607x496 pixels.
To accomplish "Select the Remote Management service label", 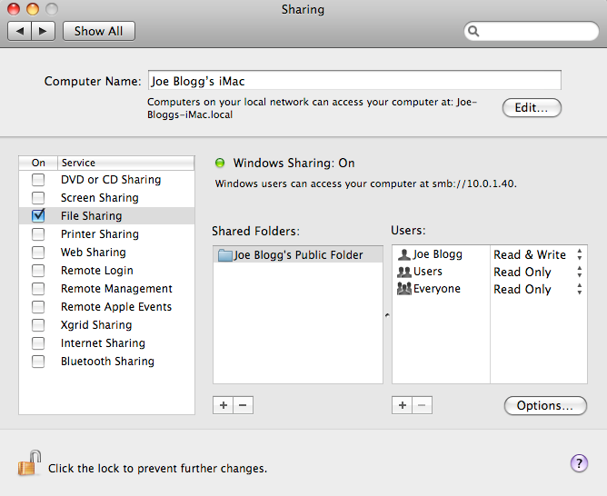I will pos(116,289).
